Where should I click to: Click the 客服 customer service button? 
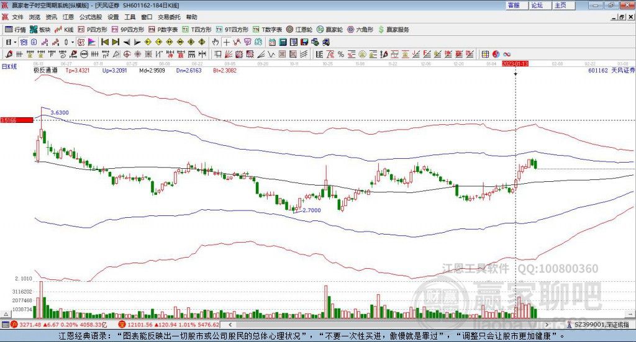pyautogui.click(x=514, y=5)
